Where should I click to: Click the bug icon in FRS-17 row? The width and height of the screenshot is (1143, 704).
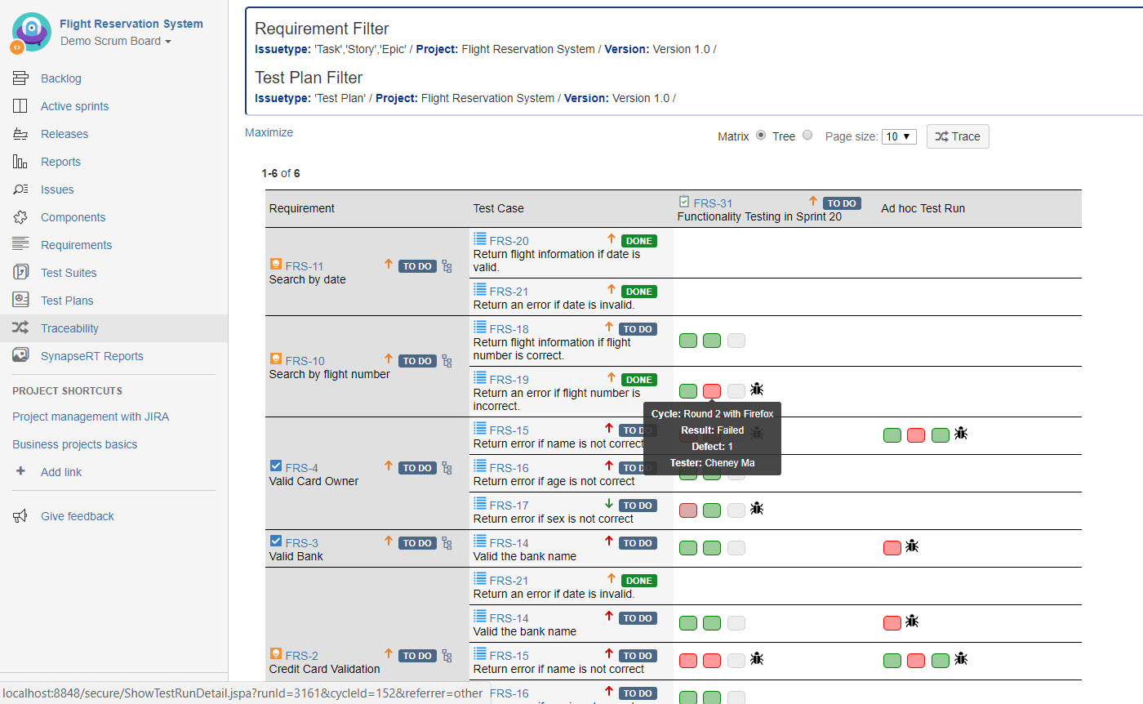[757, 509]
